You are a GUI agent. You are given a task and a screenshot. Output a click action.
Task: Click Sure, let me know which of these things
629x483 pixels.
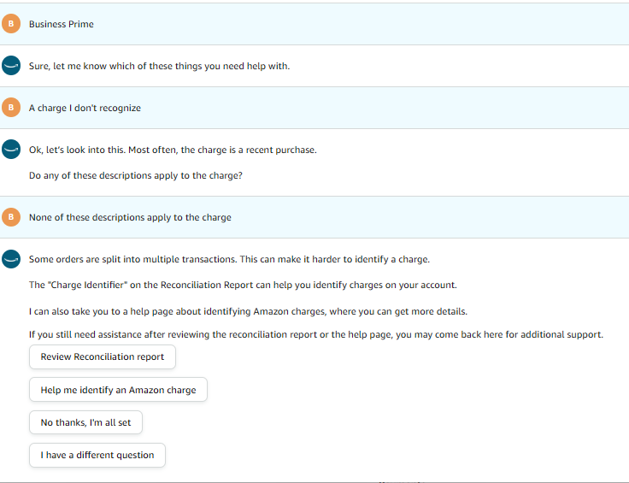point(159,66)
